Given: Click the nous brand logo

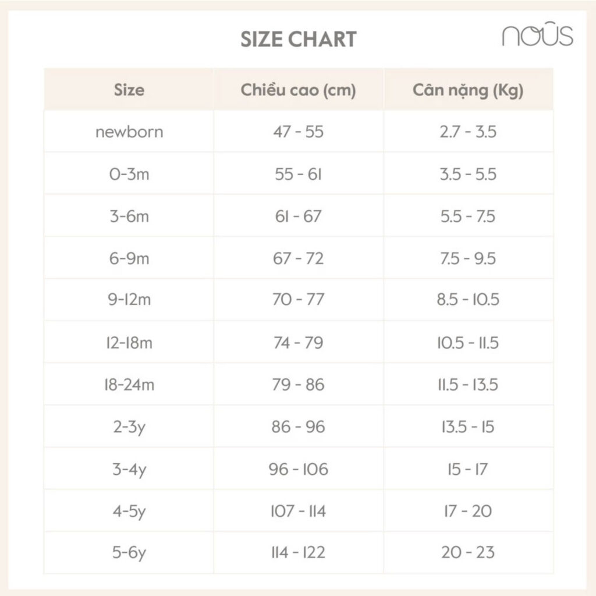Looking at the screenshot, I should (537, 35).
